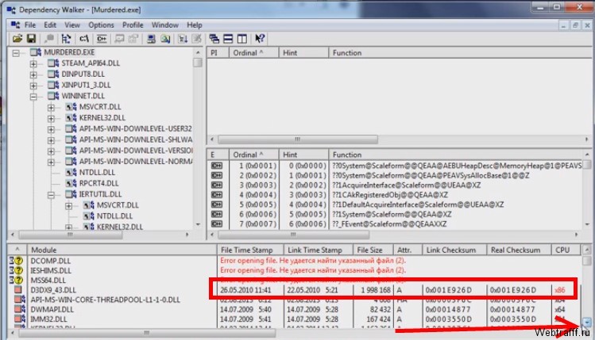Viewport: 595px width, 340px height.
Task: Click the Tile Vertically toolbar icon
Action: tap(241, 39)
